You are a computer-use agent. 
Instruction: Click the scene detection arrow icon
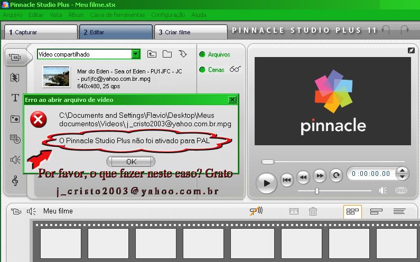[x=183, y=54]
